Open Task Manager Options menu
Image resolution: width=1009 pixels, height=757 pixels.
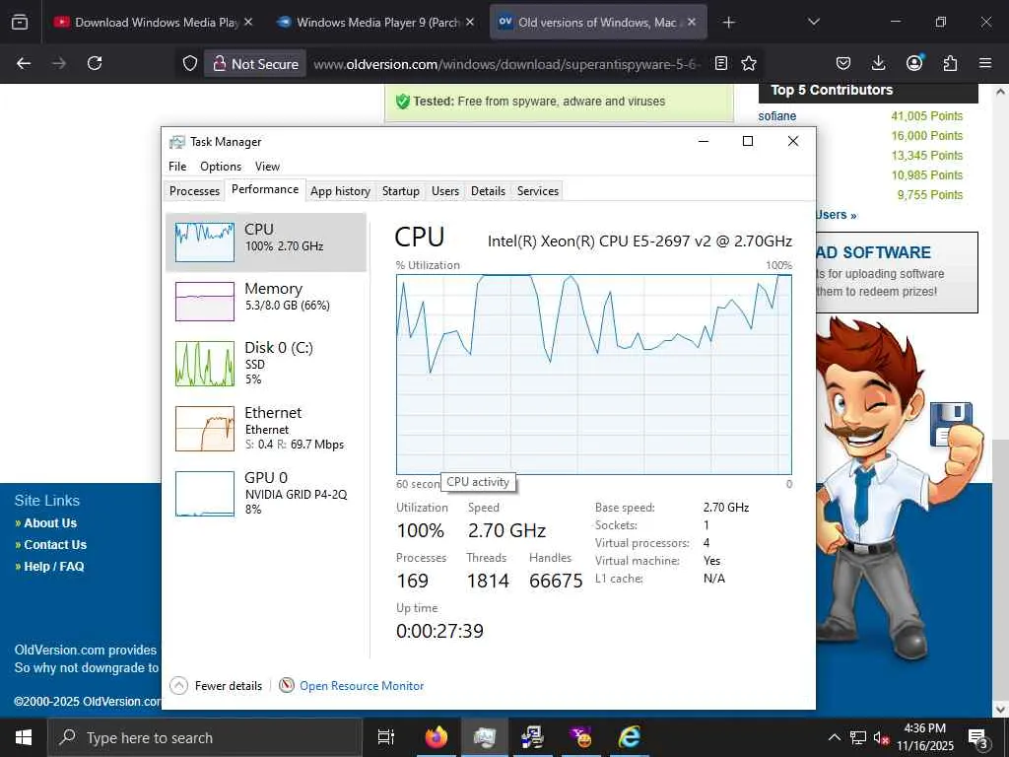pyautogui.click(x=221, y=166)
